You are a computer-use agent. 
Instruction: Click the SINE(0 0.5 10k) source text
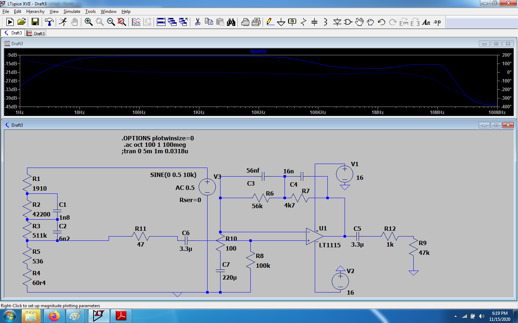click(173, 175)
